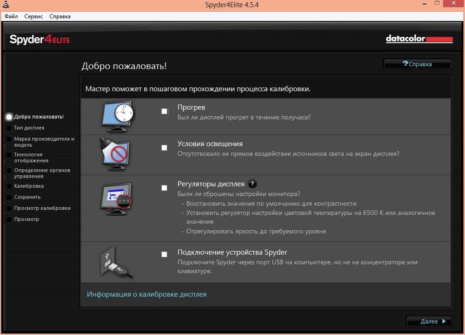The width and height of the screenshot is (465, 335).
Task: Open the Файл menu
Action: [10, 16]
